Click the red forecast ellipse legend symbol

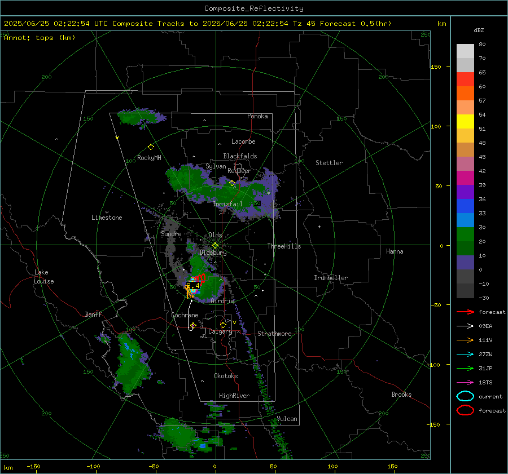(x=465, y=410)
